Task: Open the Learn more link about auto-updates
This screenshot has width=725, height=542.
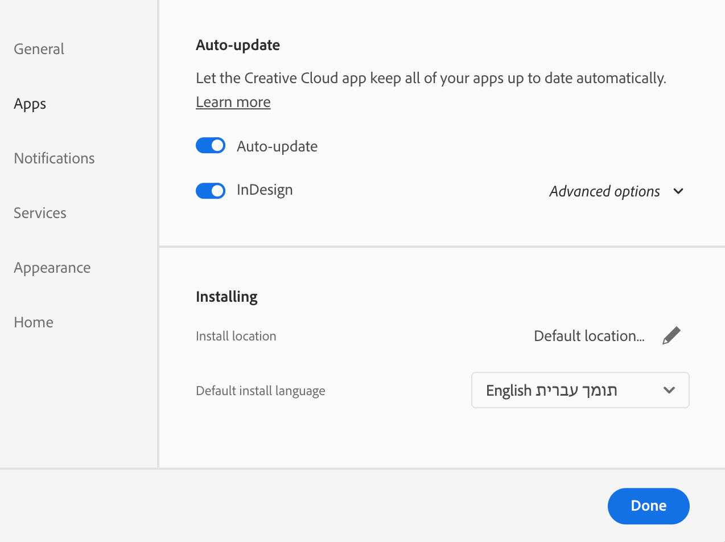Action: click(x=233, y=101)
